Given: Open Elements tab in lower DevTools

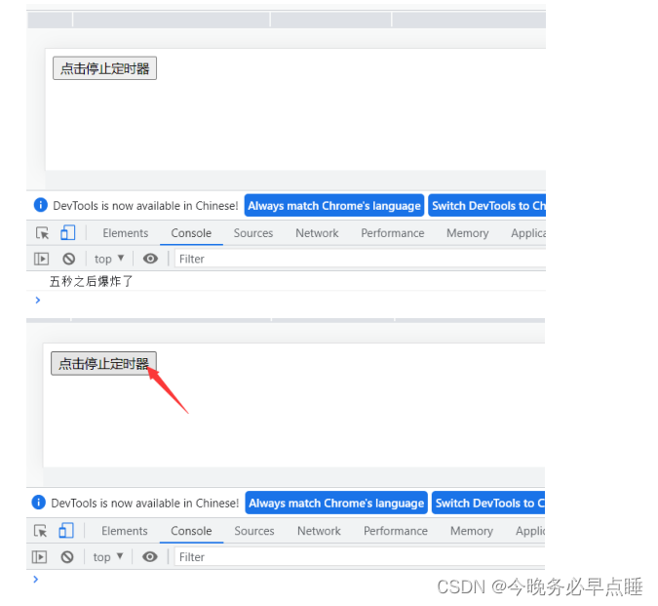Looking at the screenshot, I should click(x=125, y=531).
